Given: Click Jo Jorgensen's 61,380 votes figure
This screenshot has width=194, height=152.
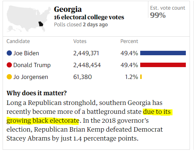Looking at the screenshot, I should (82, 77).
